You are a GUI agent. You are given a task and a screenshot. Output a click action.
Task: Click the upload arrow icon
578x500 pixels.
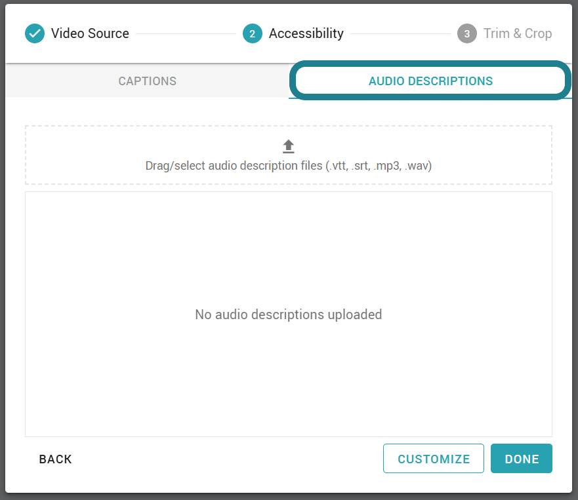288,147
